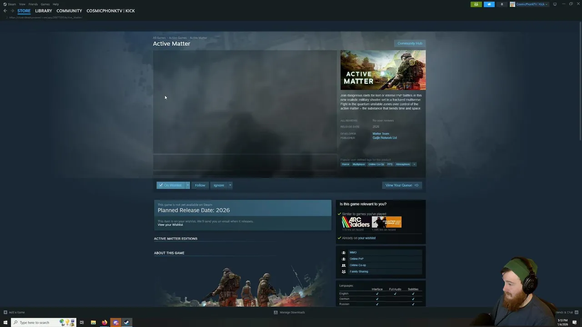Open the View menu

22,4
